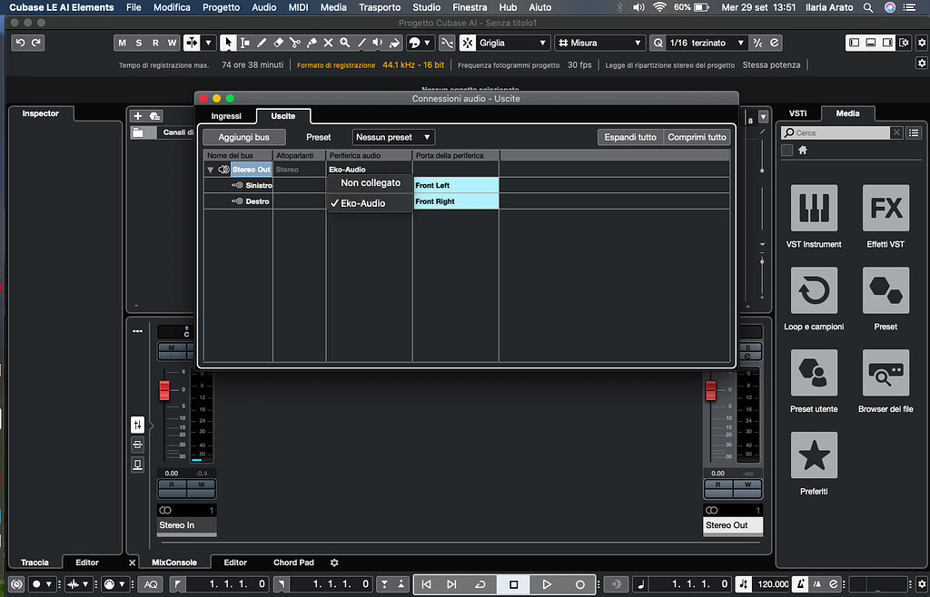The image size is (930, 597).
Task: Select the Pencil draw tool
Action: point(262,43)
